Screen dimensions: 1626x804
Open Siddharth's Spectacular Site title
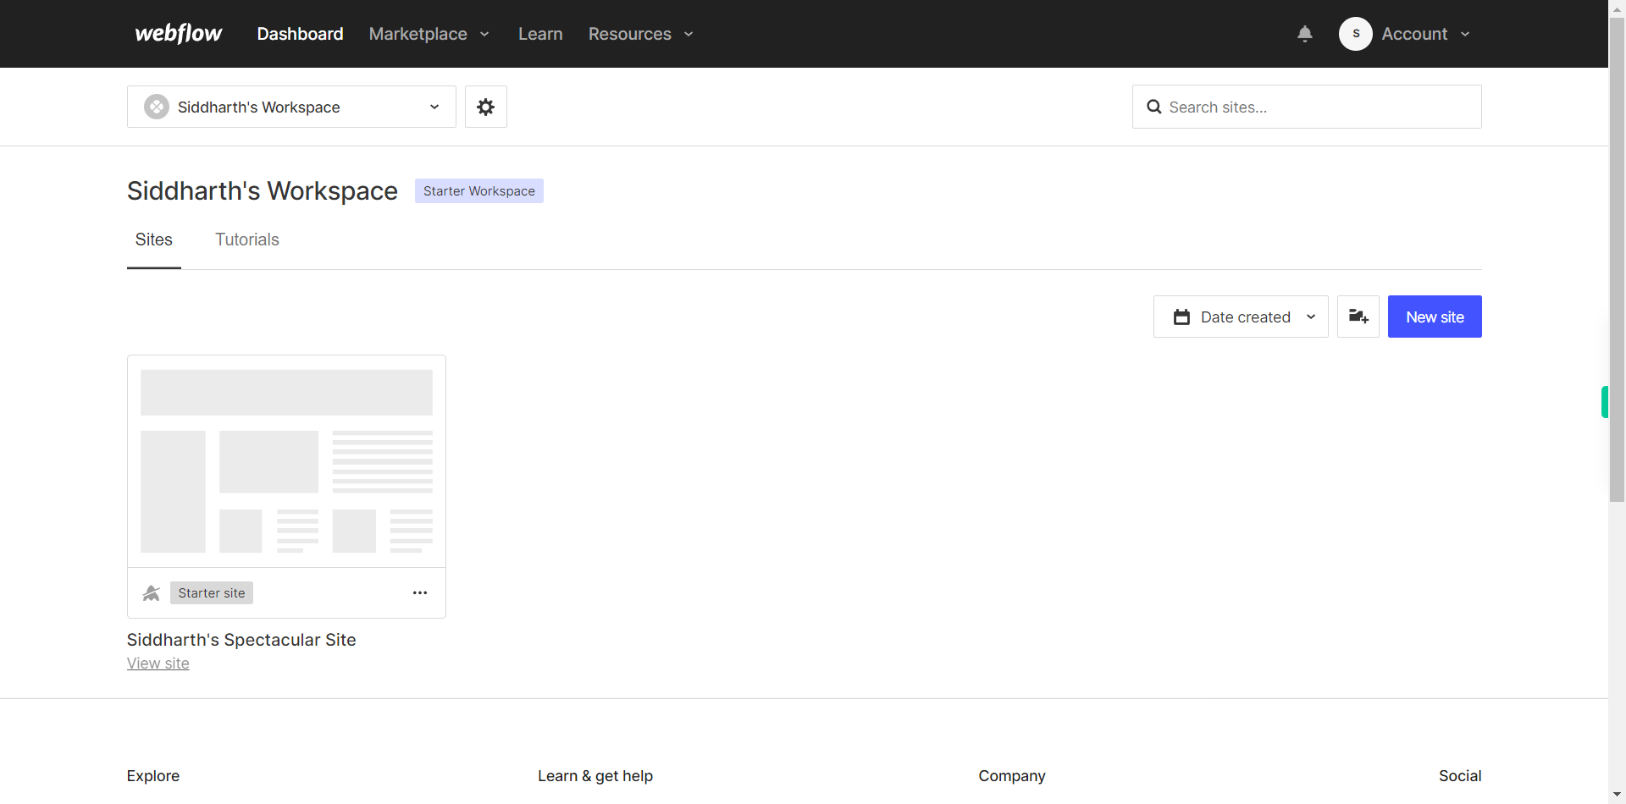[241, 640]
